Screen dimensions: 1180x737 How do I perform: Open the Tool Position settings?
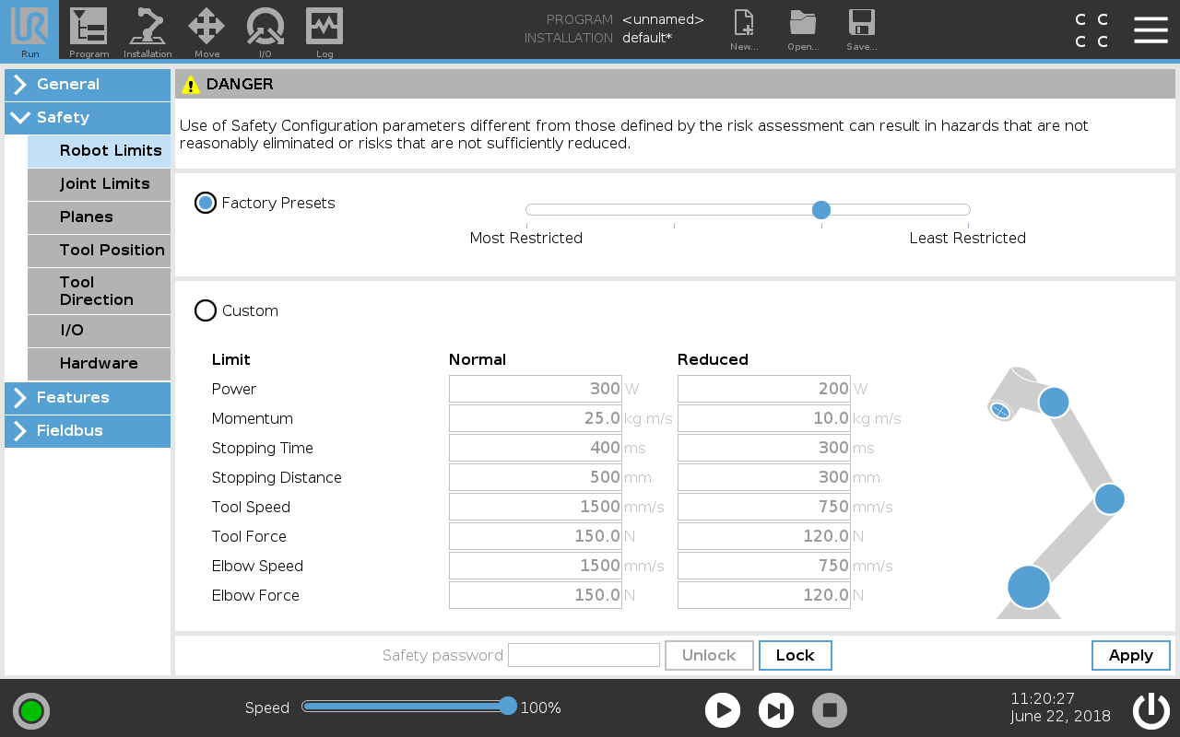coord(112,251)
